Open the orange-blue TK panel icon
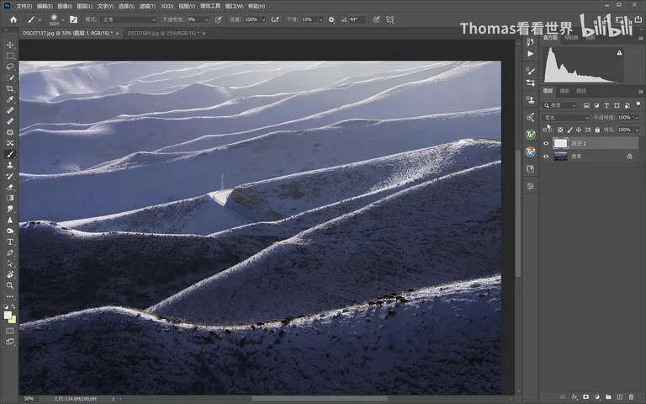Viewport: 646px width, 404px height. (531, 151)
